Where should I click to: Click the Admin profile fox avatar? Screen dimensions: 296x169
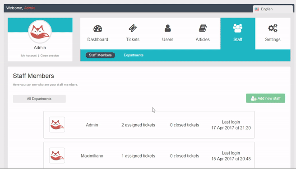point(40,32)
